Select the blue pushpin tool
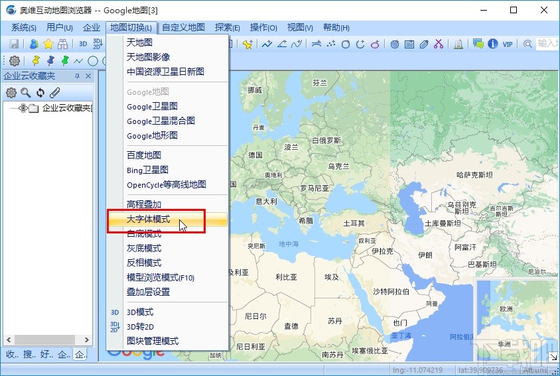The image size is (560, 376). click(x=50, y=61)
